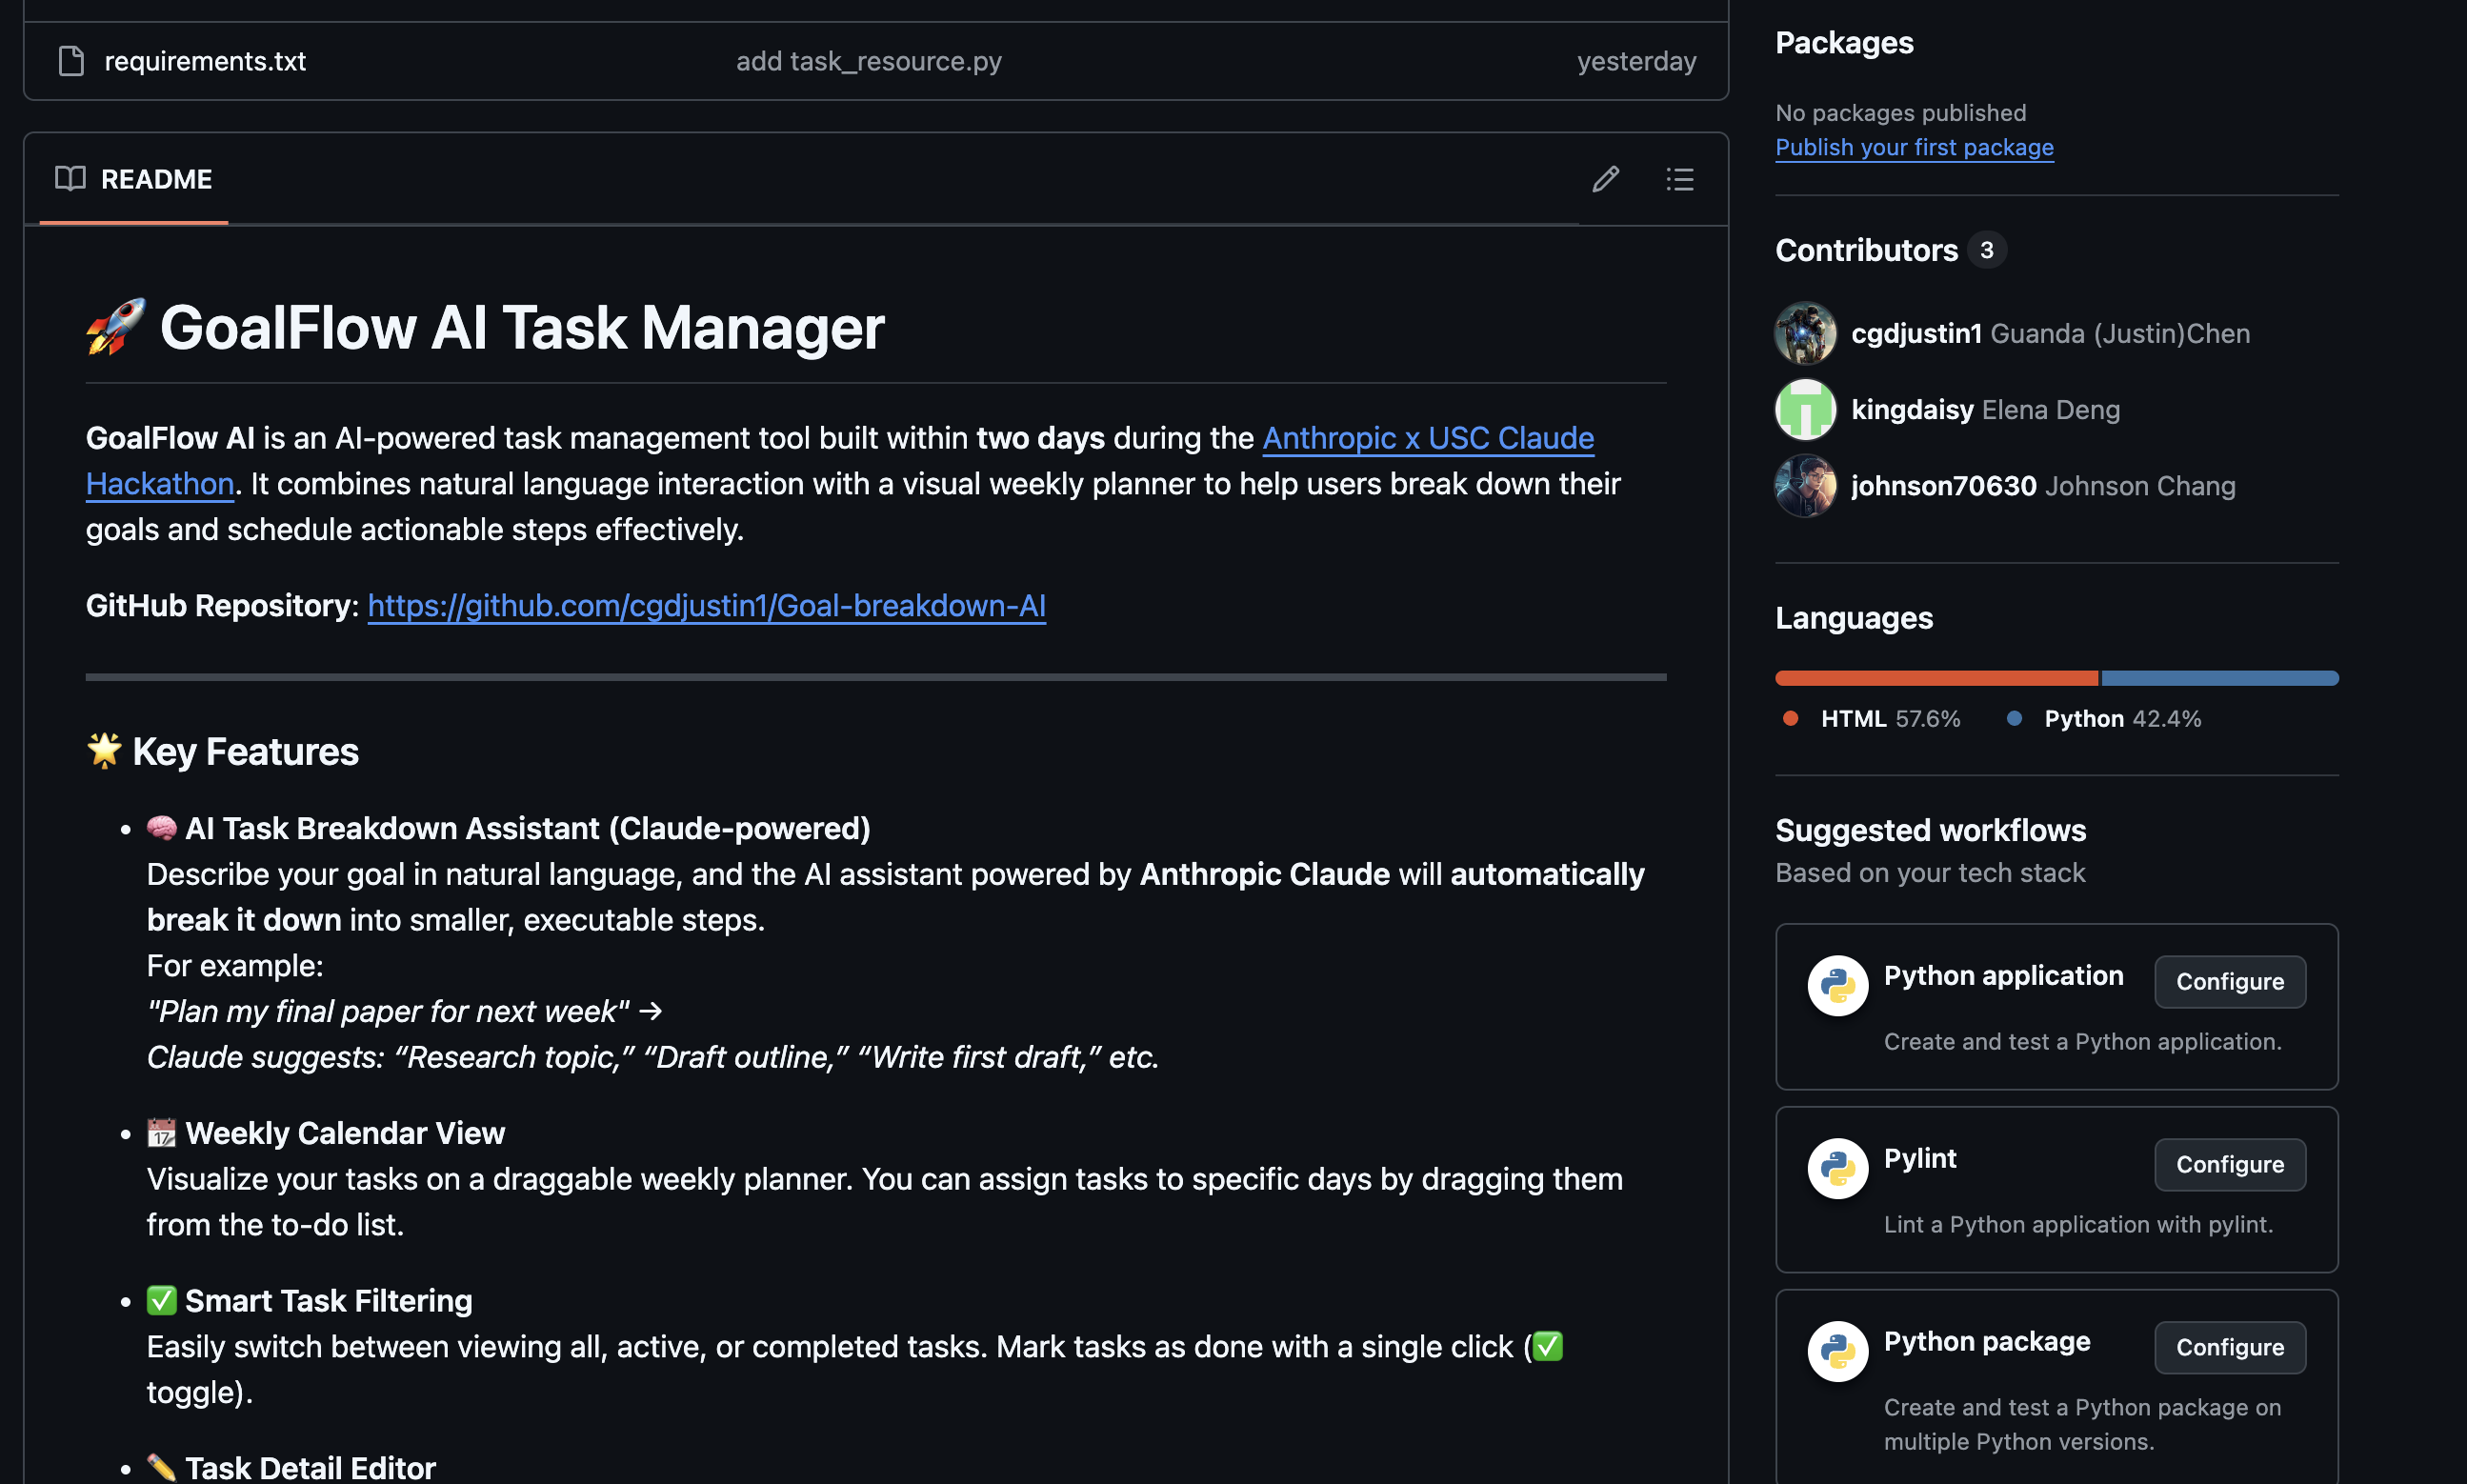Image resolution: width=2467 pixels, height=1484 pixels.
Task: Open the Anthropic x USC Claude Hackathon link
Action: [1427, 438]
